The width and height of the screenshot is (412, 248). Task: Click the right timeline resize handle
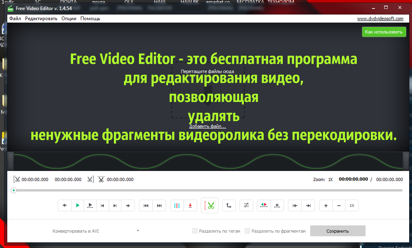point(406,161)
